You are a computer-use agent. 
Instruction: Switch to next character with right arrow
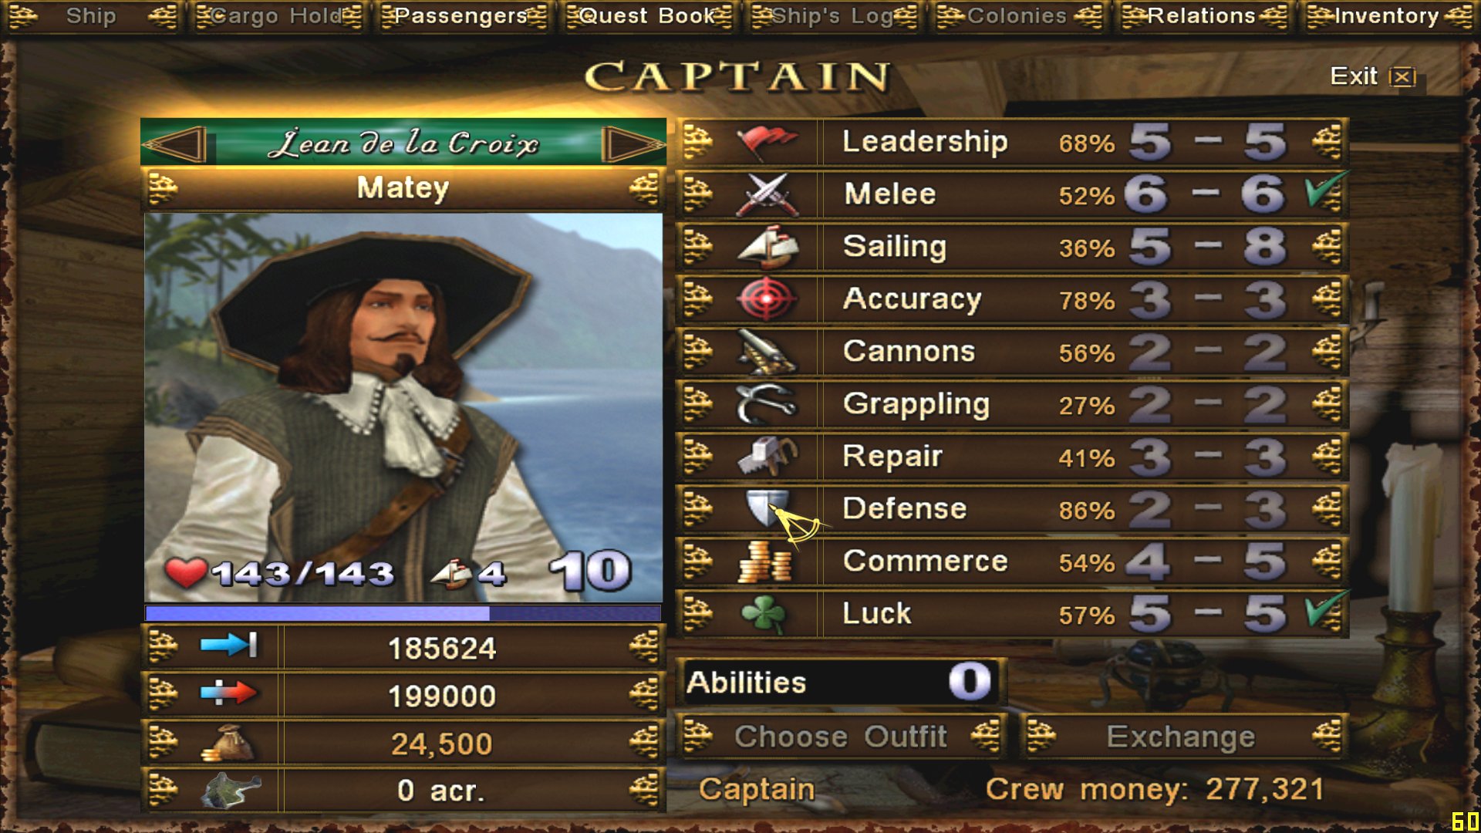point(631,143)
